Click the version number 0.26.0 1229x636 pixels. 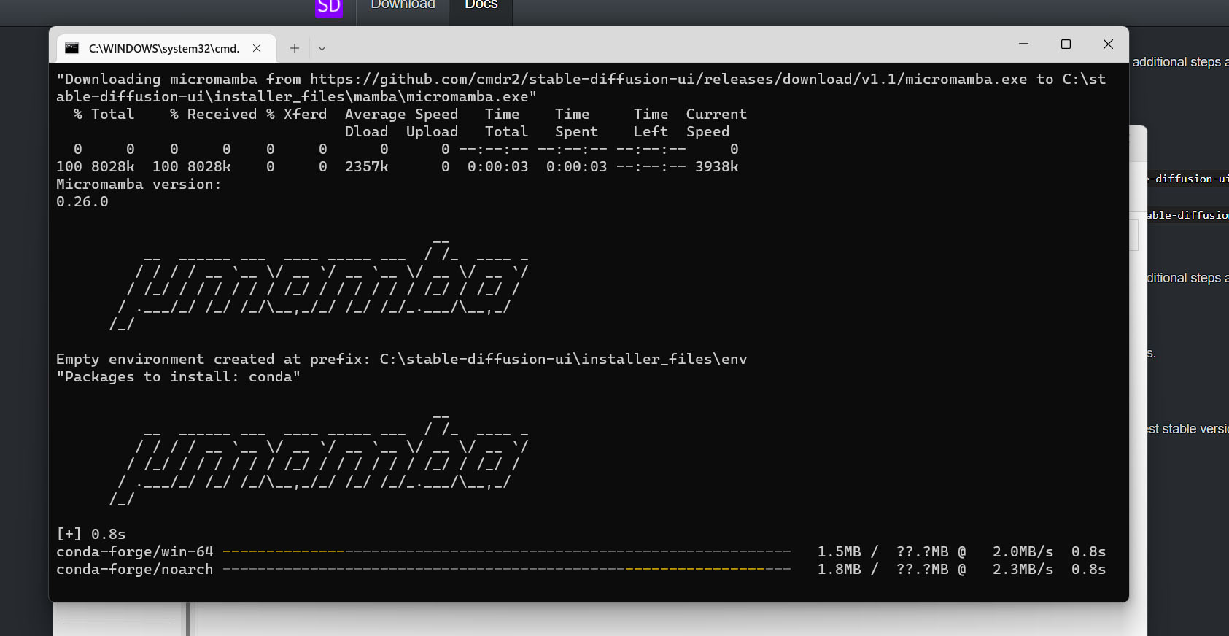pos(82,201)
